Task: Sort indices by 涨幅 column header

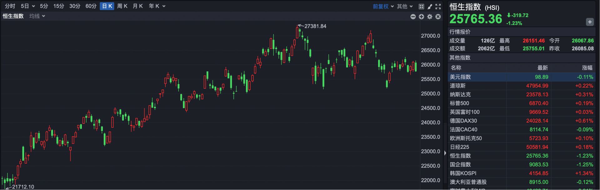Action: 587,68
